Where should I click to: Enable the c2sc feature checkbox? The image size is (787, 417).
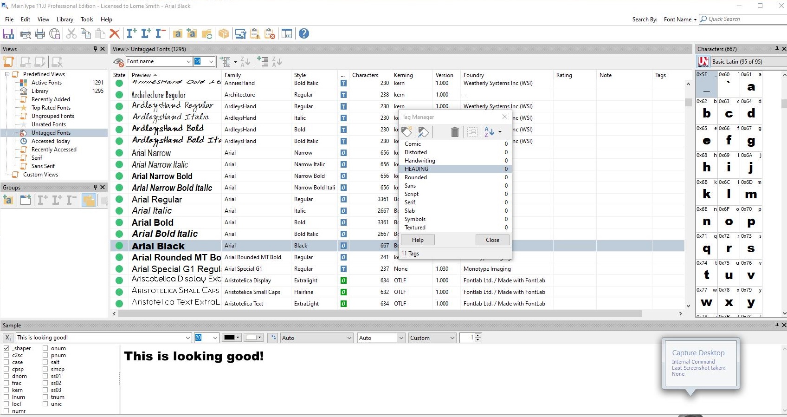tap(6, 355)
